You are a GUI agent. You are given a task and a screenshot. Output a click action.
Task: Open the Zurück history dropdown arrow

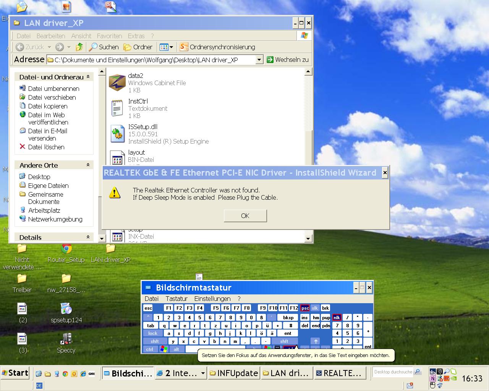point(49,47)
